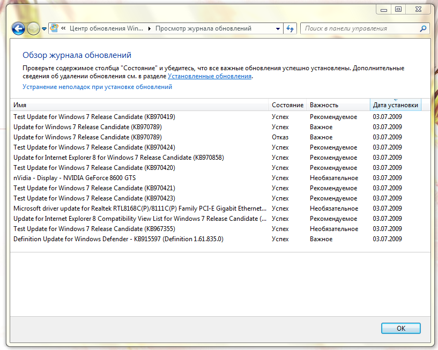
Task: Open the Установленные обновления link
Action: 210,76
